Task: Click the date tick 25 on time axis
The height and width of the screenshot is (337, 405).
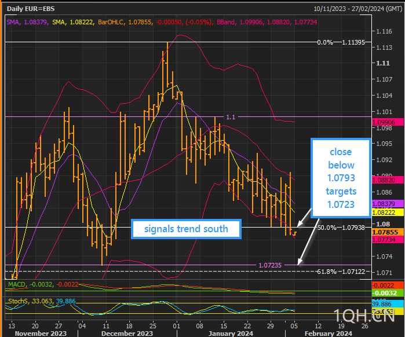Action: click(152, 326)
